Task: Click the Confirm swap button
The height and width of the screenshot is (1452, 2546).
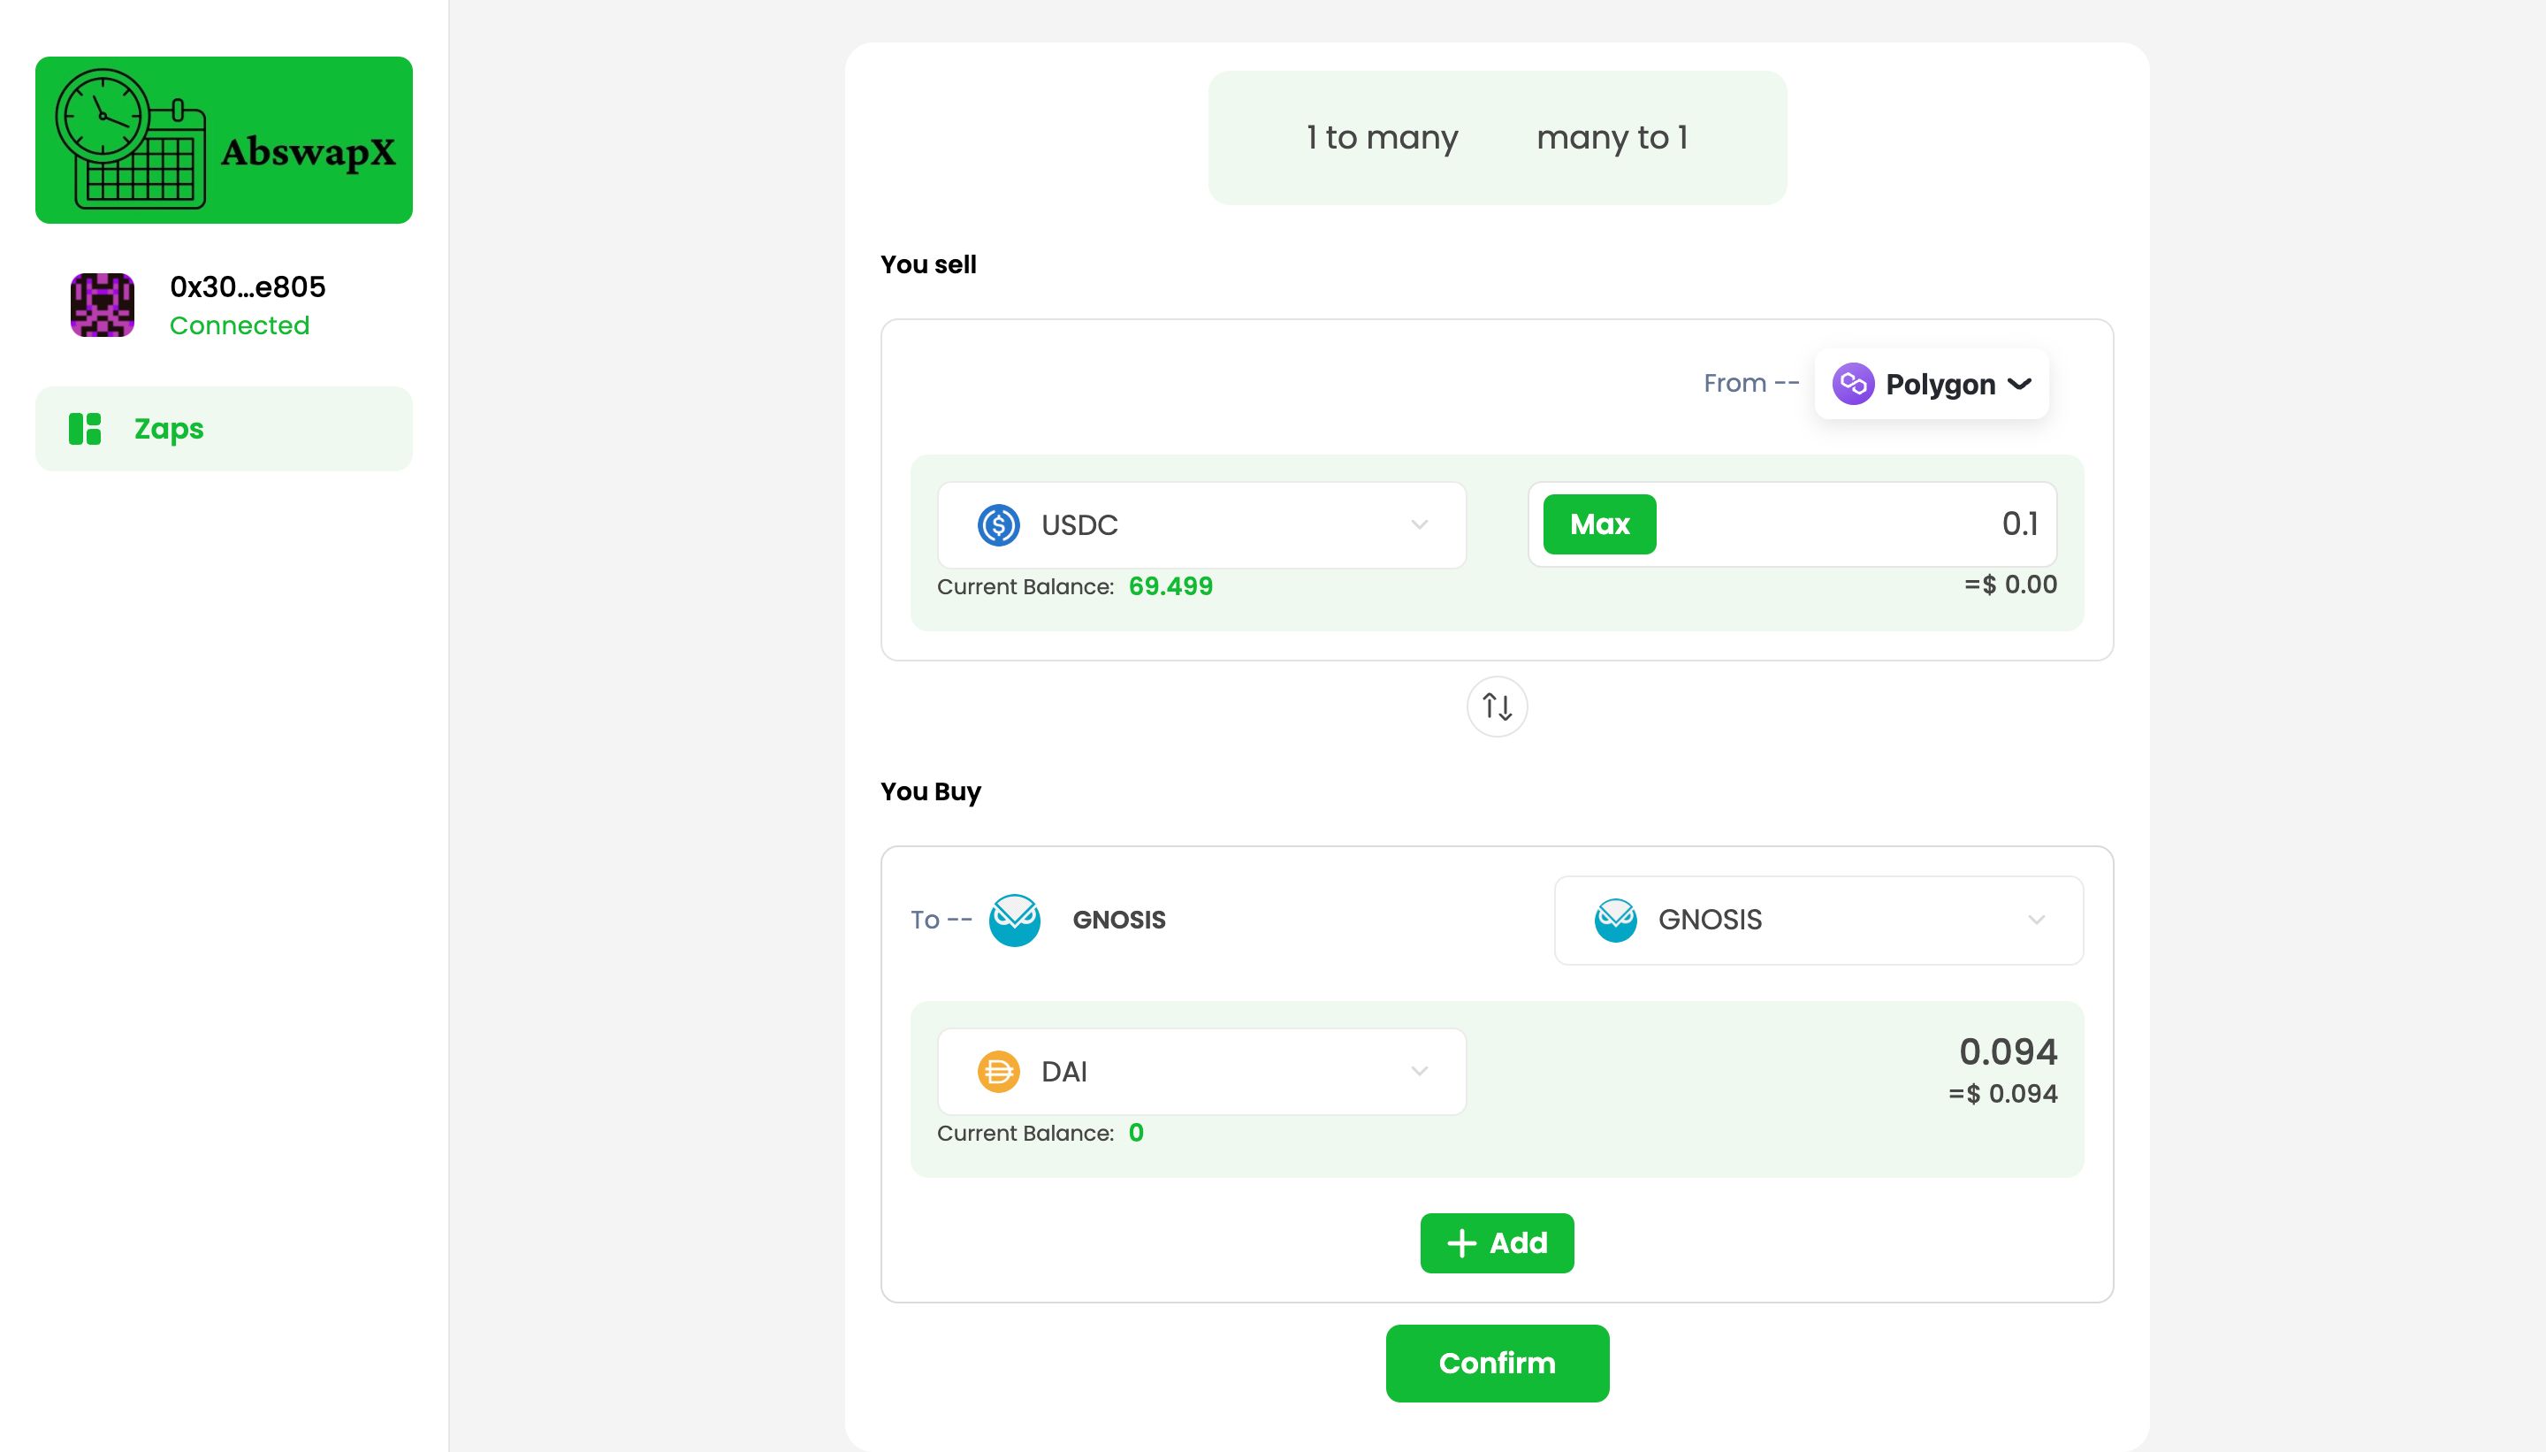Action: [1495, 1363]
